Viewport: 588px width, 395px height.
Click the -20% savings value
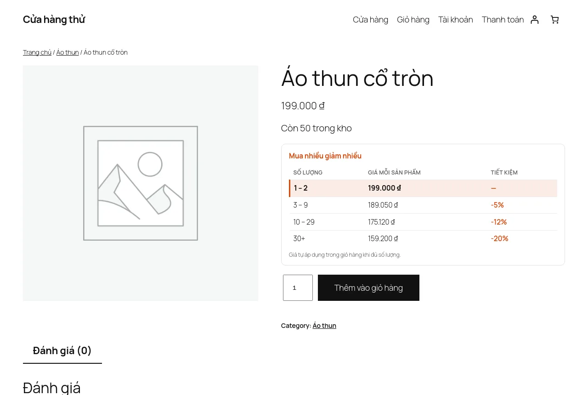pos(499,239)
